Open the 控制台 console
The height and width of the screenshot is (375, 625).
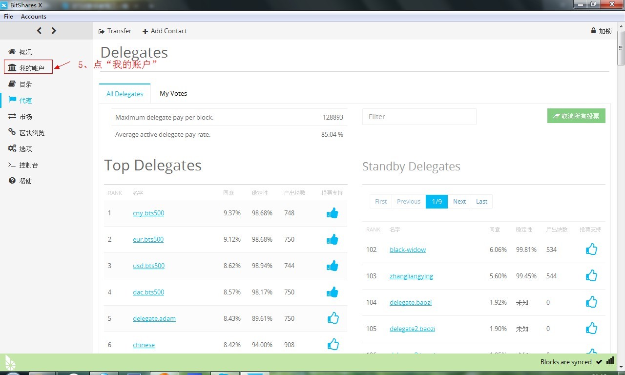point(23,165)
